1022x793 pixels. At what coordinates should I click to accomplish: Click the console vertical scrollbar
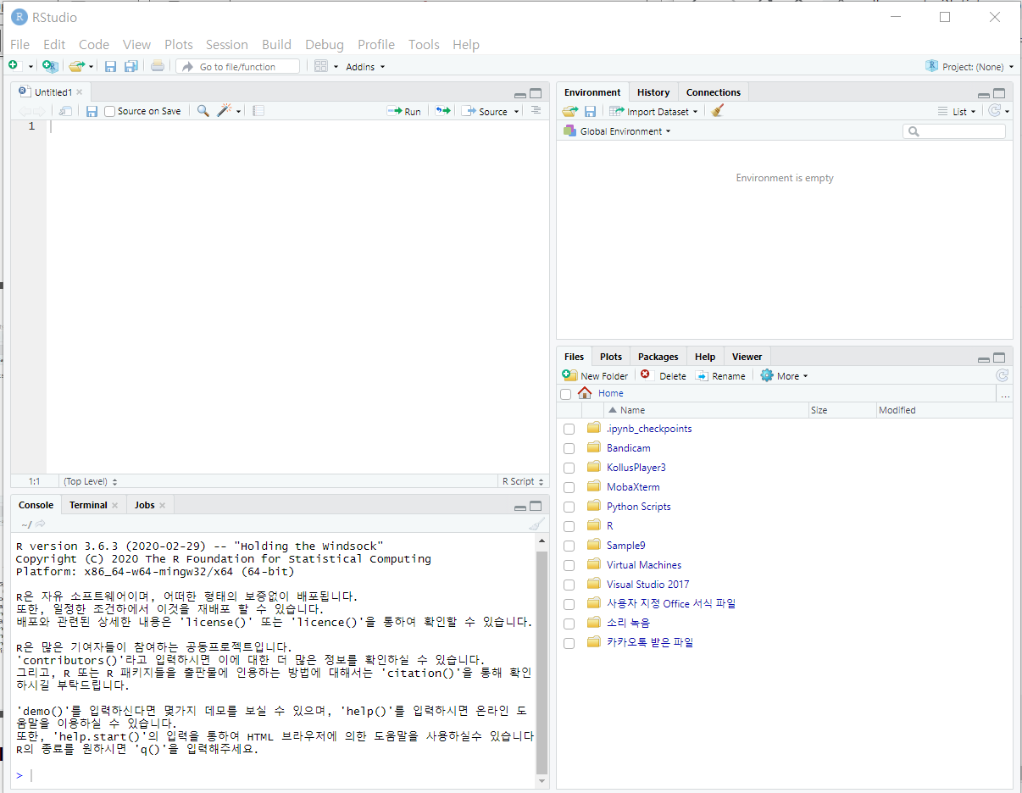coord(542,661)
